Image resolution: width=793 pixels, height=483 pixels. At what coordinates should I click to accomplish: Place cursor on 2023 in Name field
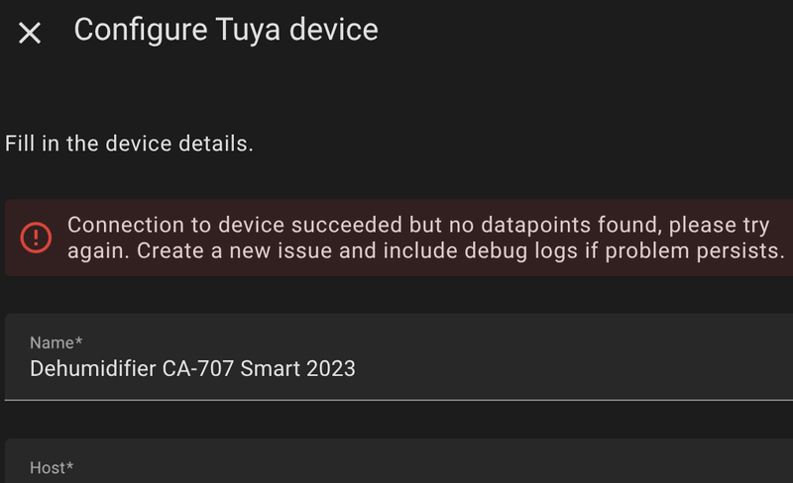[x=330, y=369]
